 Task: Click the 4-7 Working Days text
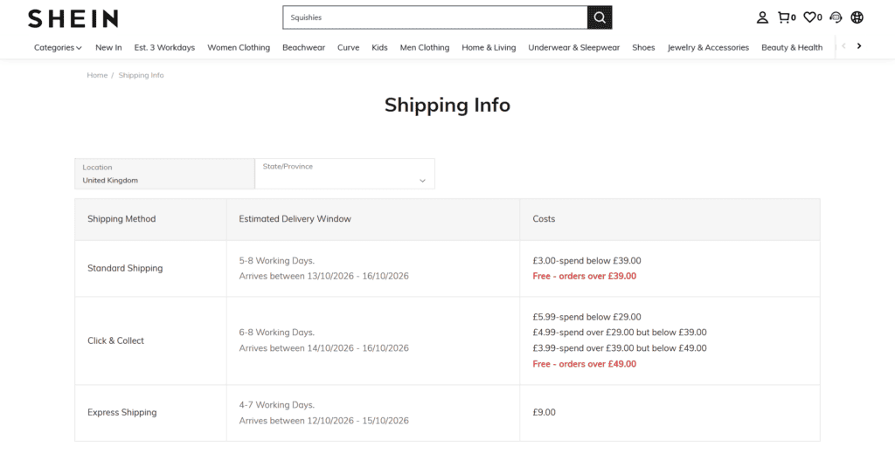pos(277,405)
